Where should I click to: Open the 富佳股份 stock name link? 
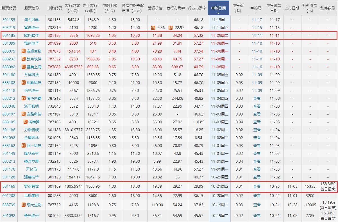(31, 28)
